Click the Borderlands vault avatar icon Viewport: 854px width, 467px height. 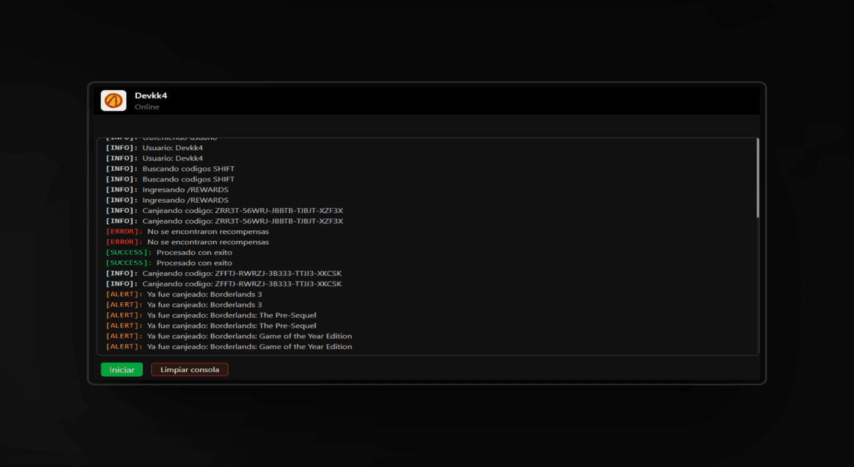click(113, 101)
